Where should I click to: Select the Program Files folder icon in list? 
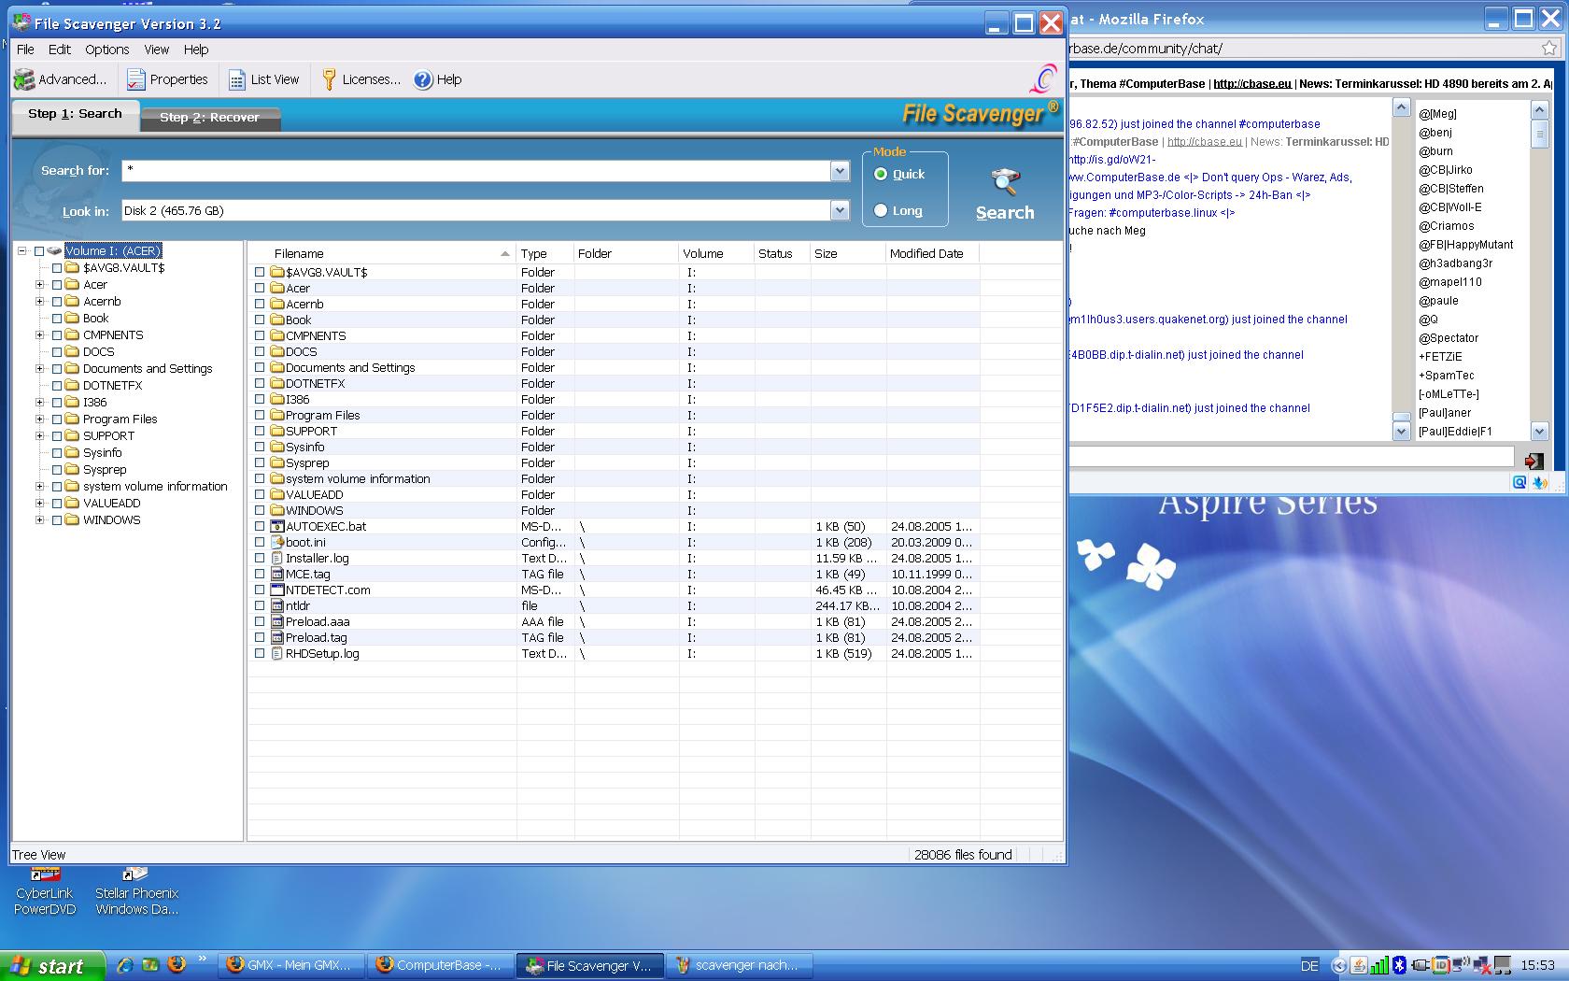pyautogui.click(x=277, y=416)
